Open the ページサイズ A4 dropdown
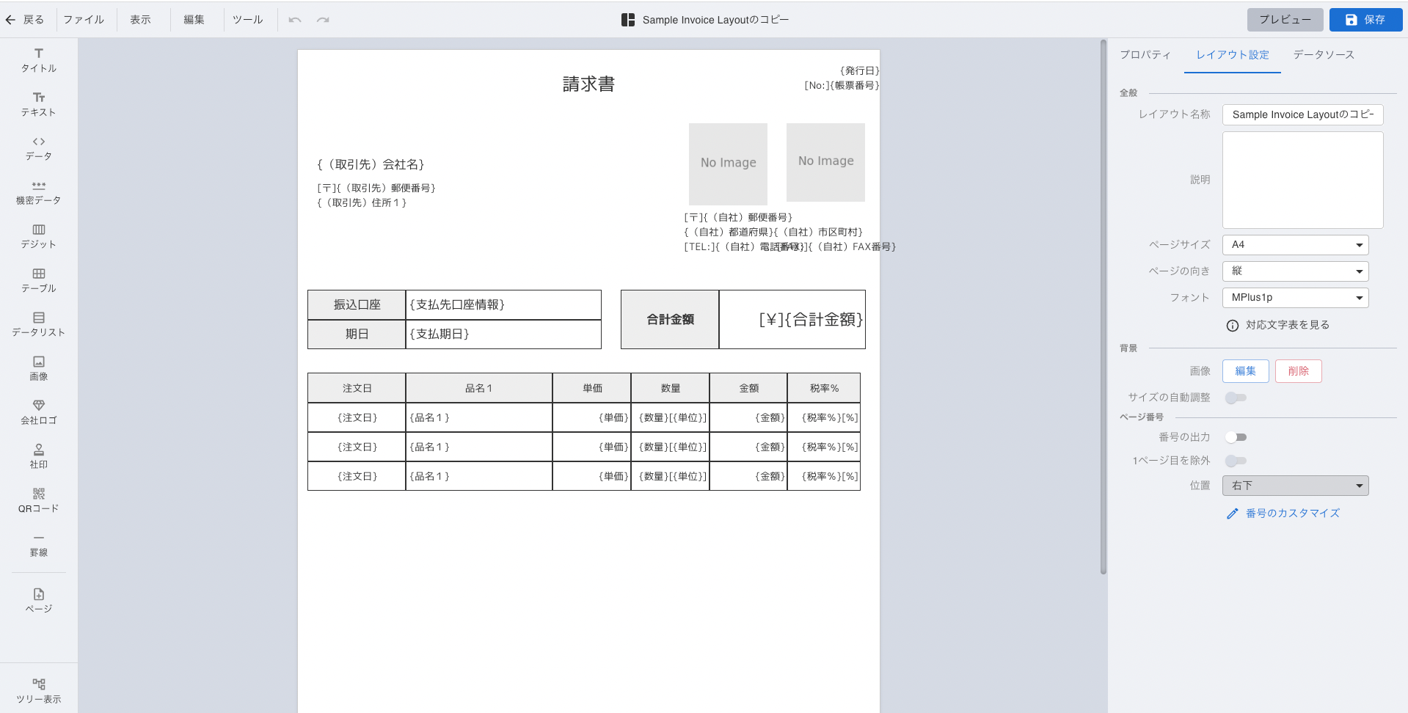Image resolution: width=1408 pixels, height=713 pixels. point(1296,245)
